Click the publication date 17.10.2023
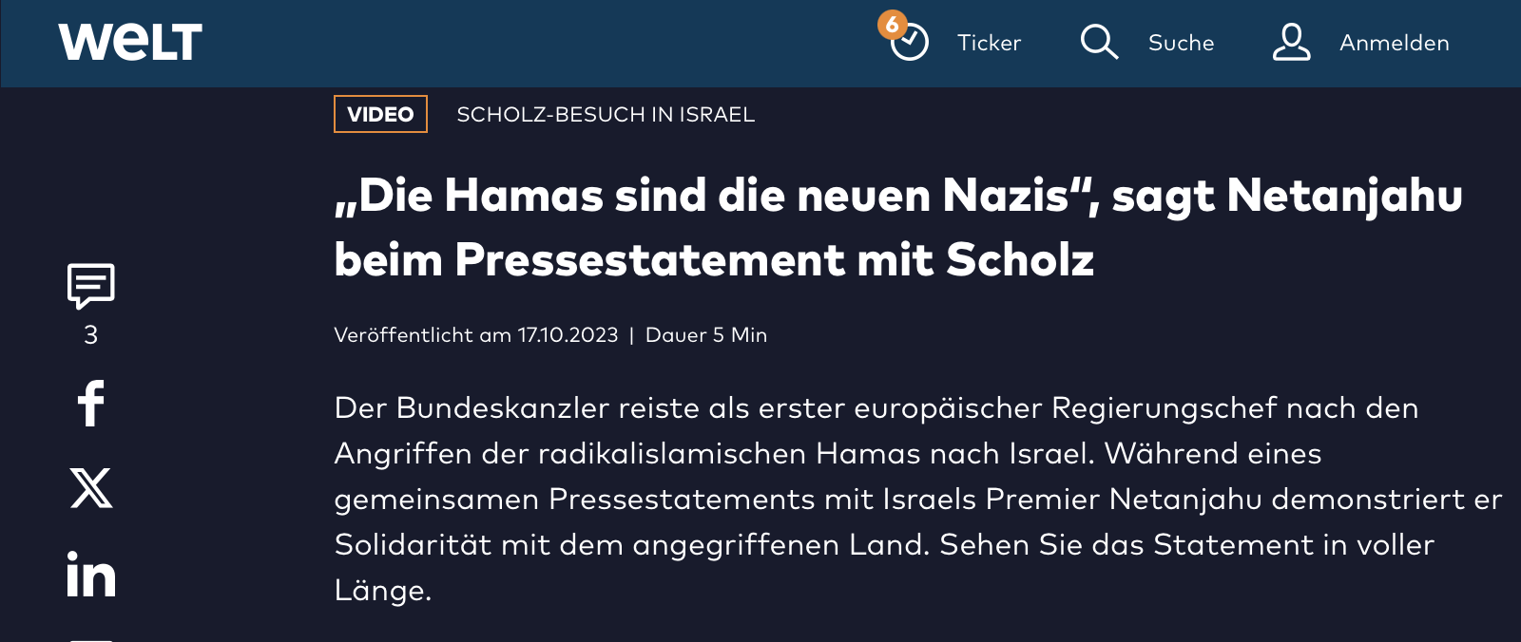This screenshot has height=642, width=1521. [568, 335]
